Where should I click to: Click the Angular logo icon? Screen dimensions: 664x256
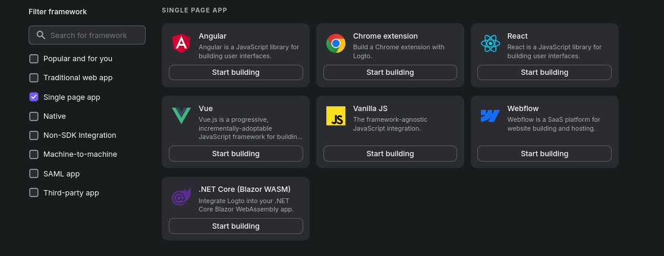pos(181,43)
